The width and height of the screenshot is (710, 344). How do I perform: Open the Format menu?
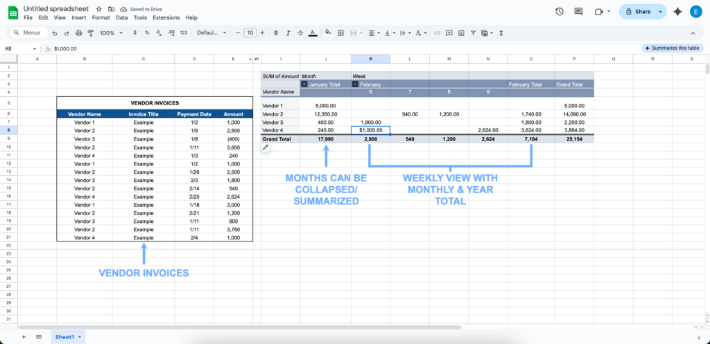click(x=101, y=17)
